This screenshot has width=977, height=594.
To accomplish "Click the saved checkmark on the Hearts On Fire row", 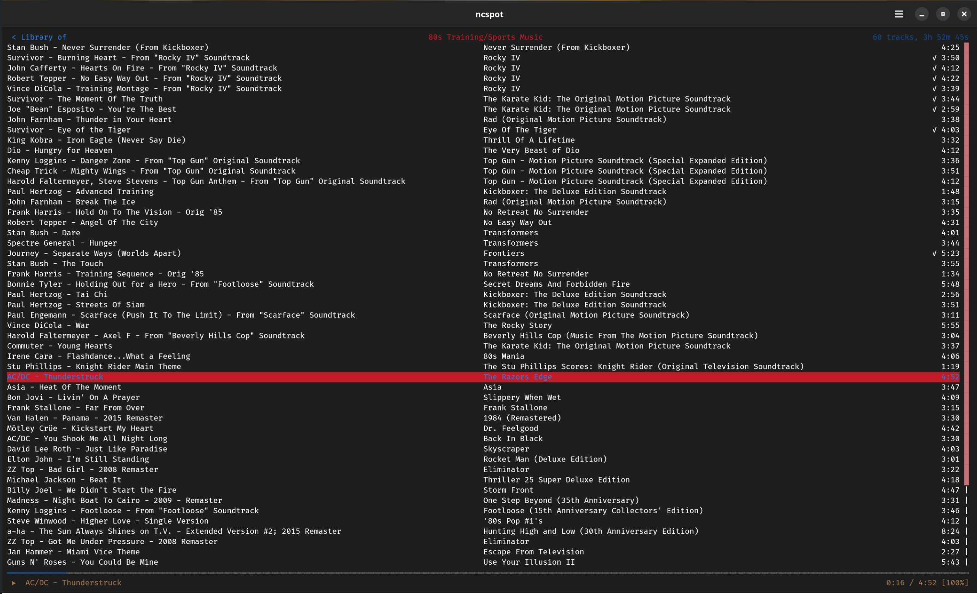I will click(935, 68).
